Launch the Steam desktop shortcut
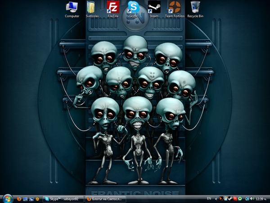 click(x=154, y=9)
